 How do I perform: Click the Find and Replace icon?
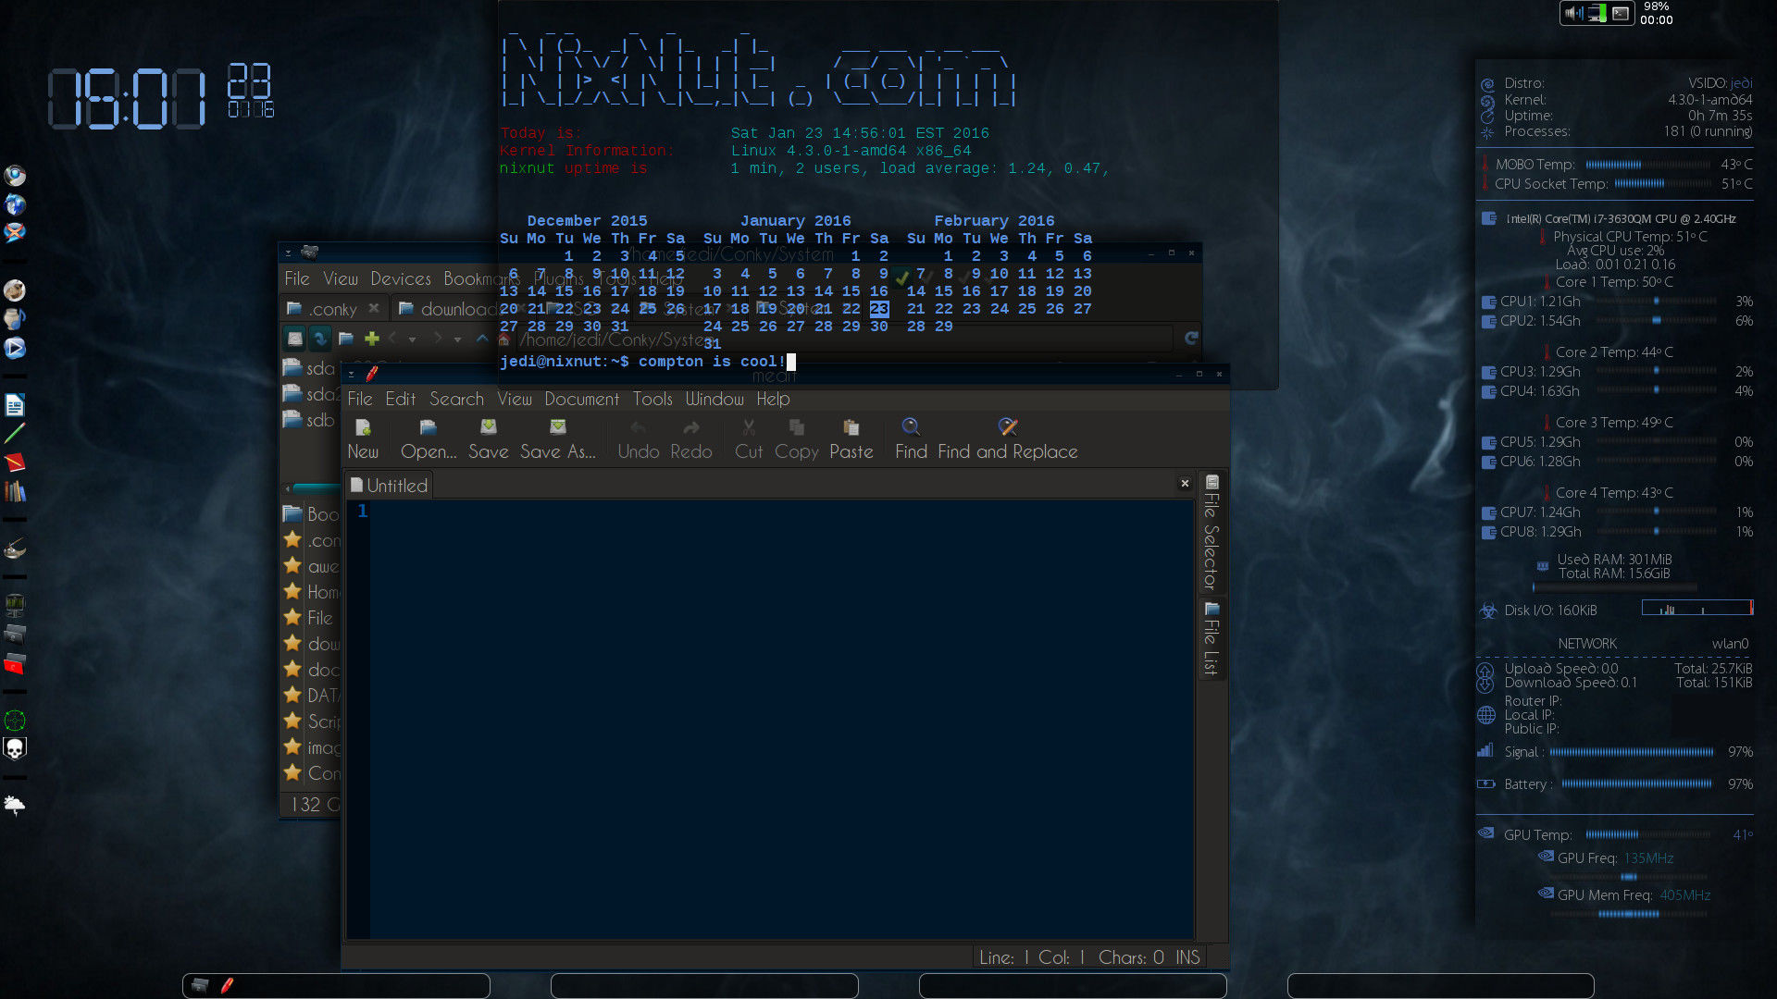1008,426
